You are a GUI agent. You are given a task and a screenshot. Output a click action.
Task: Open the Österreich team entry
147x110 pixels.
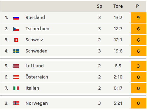[x=37, y=77]
